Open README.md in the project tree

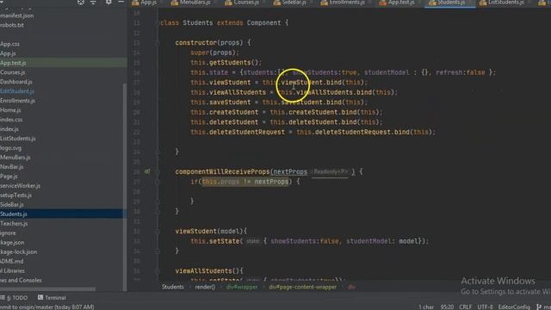[x=11, y=261]
